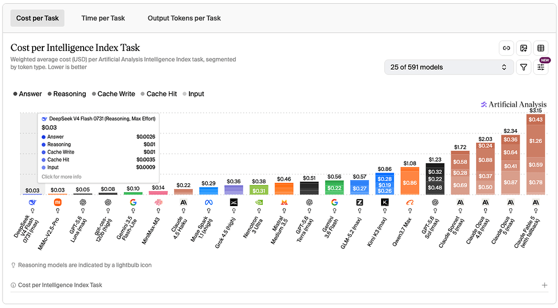Image resolution: width=558 pixels, height=308 pixels.
Task: Click the Kimi K3 $0.86 blue bar
Action: tap(385, 184)
